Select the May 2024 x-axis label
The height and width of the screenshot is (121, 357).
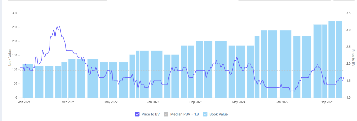239,102
